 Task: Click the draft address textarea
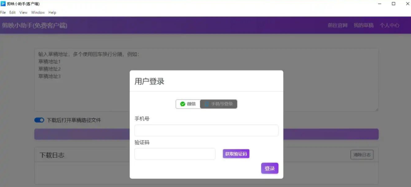coord(206,79)
